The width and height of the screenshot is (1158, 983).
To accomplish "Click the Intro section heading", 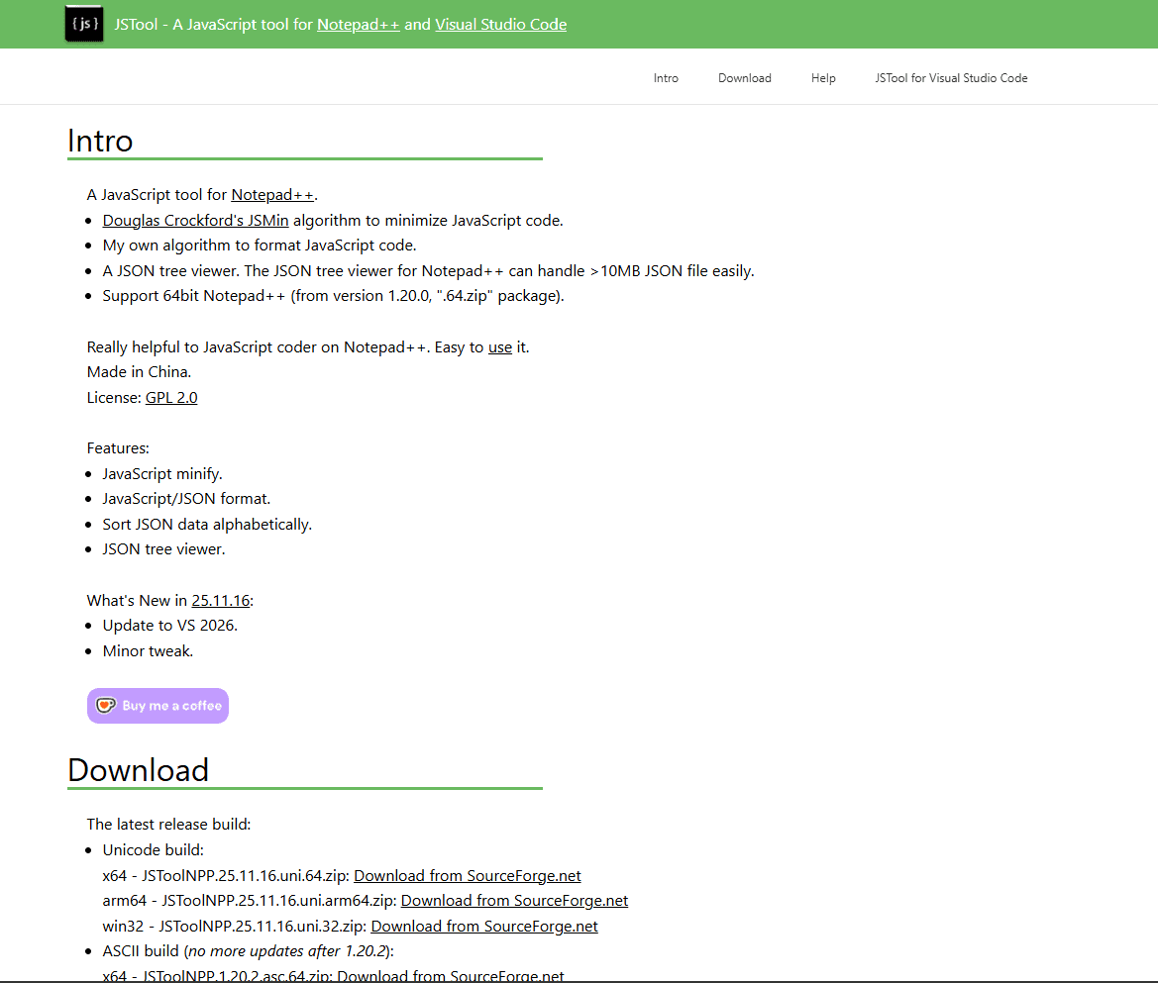I will pos(100,141).
